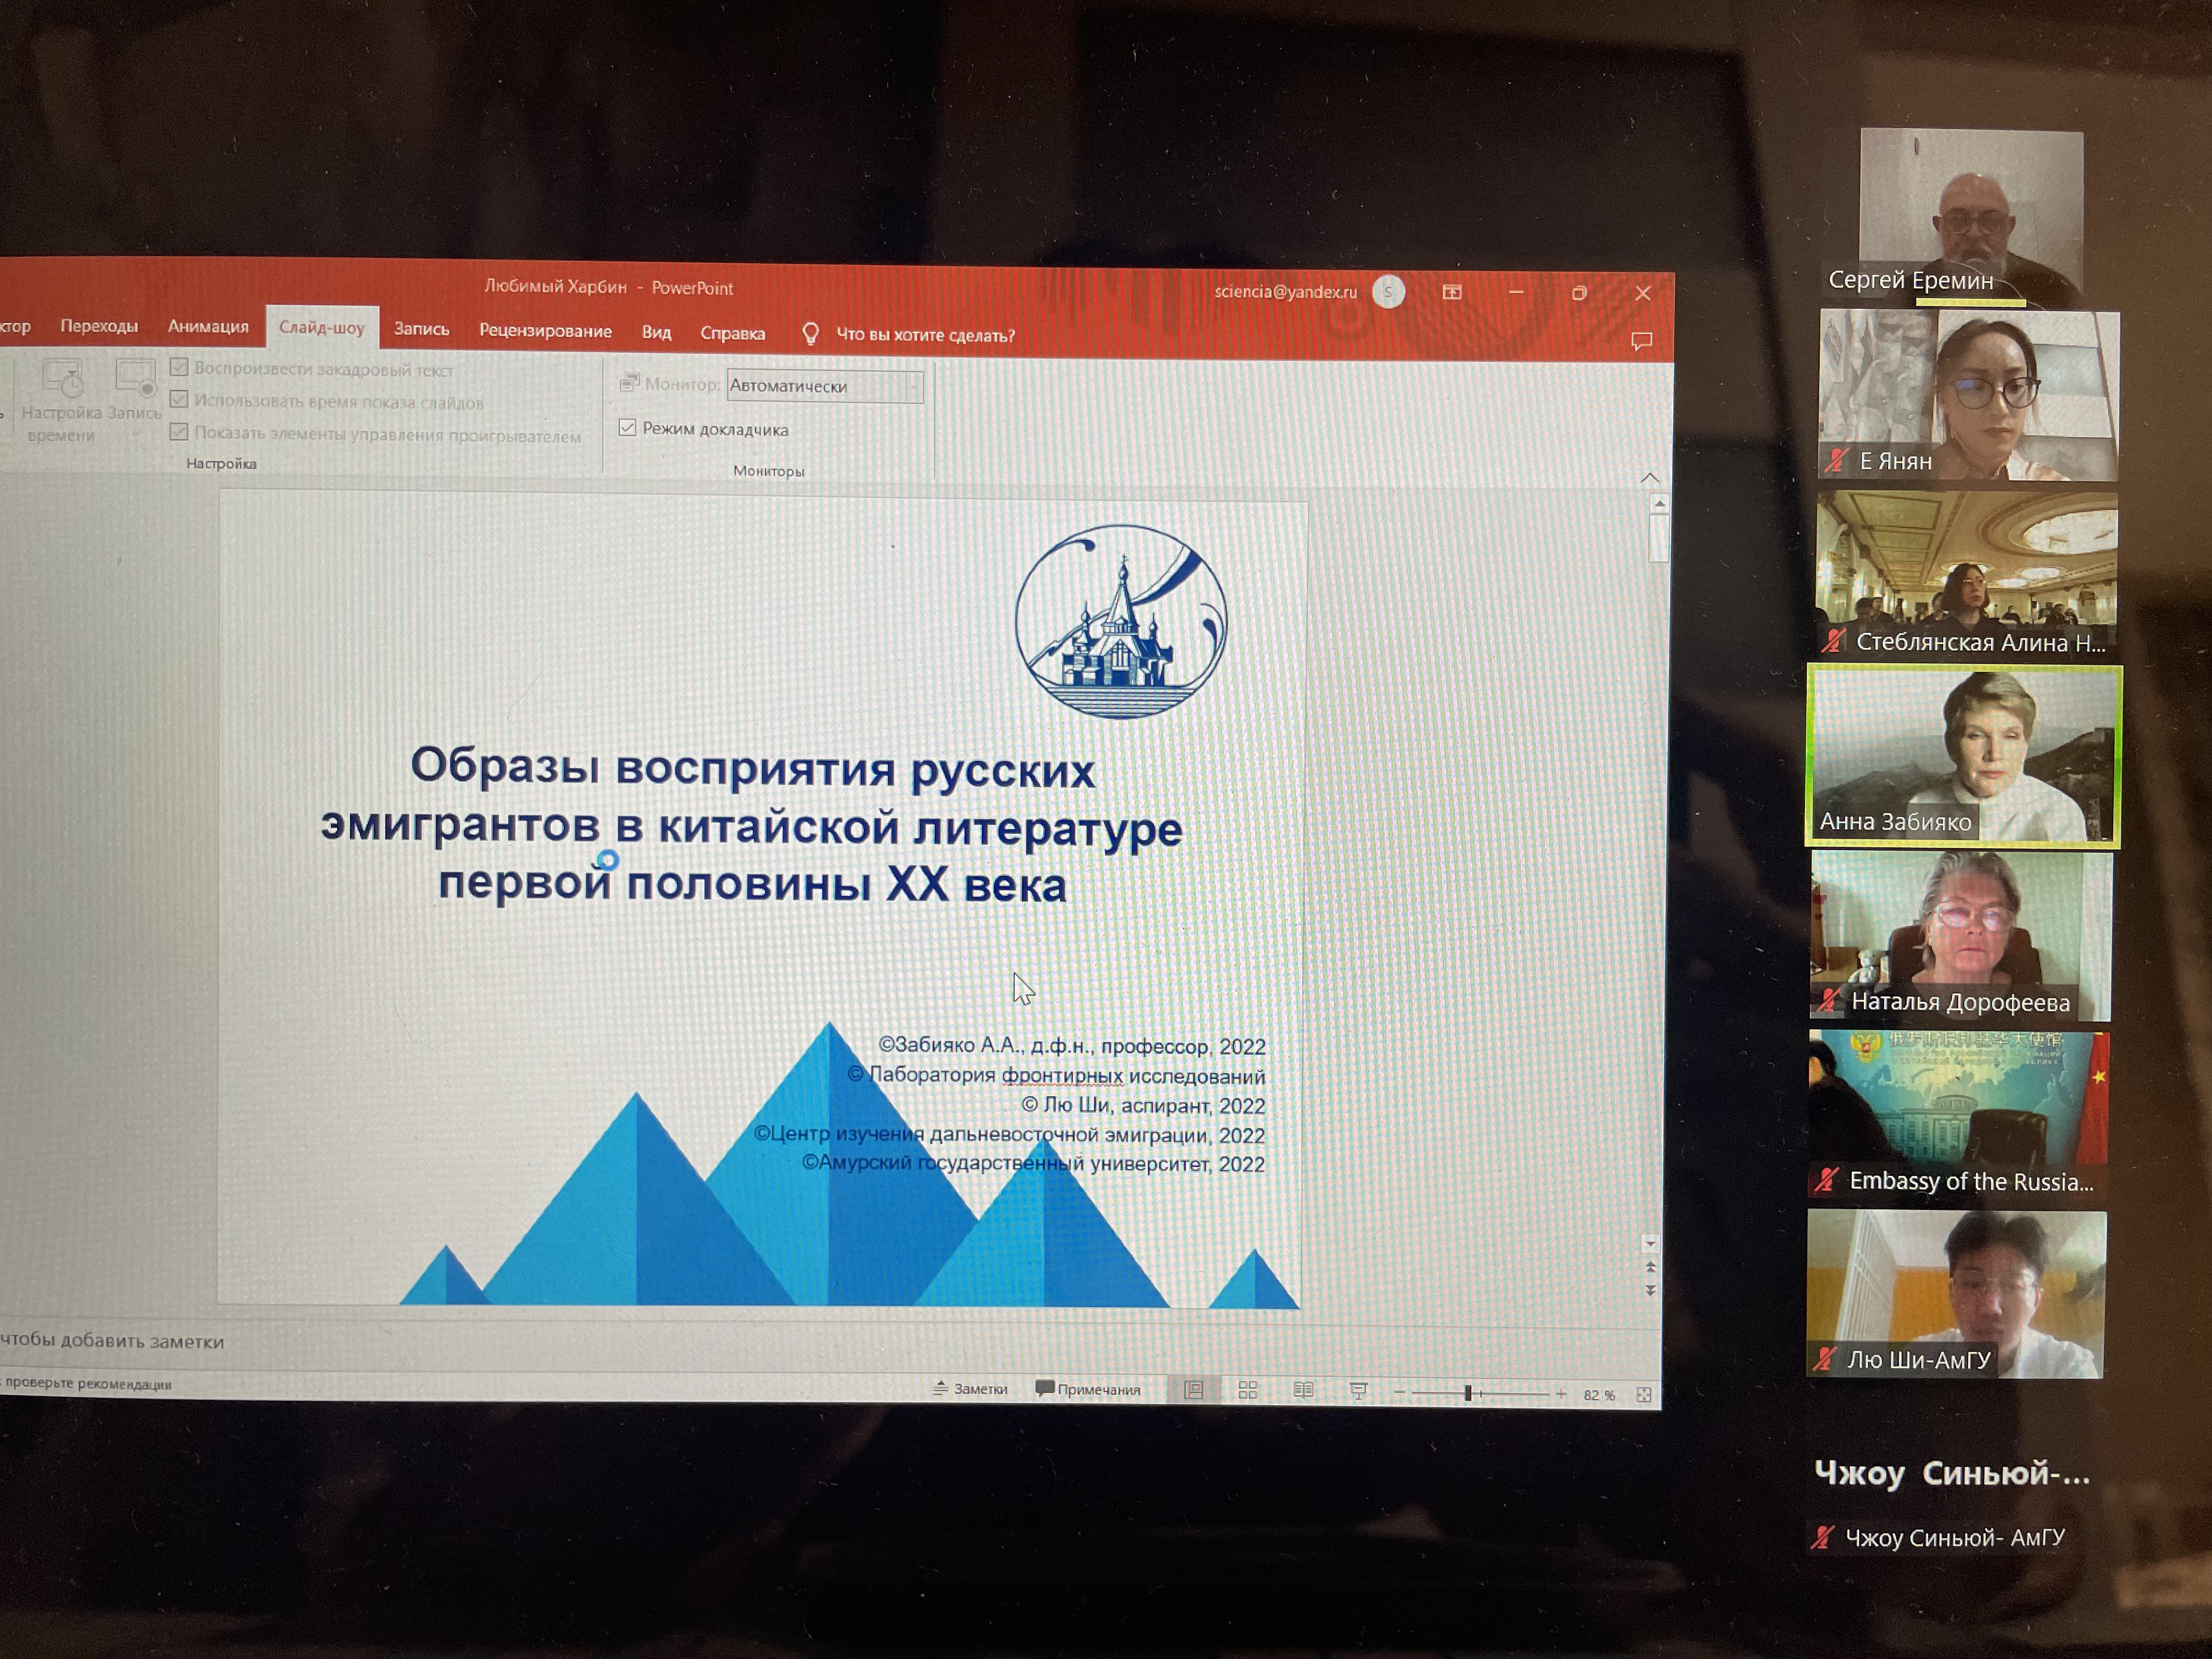
Task: Click the ribbon display options icon in title bar
Action: [1452, 292]
